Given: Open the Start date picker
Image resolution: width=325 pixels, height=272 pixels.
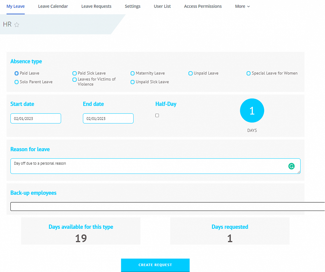Looking at the screenshot, I should pos(35,118).
